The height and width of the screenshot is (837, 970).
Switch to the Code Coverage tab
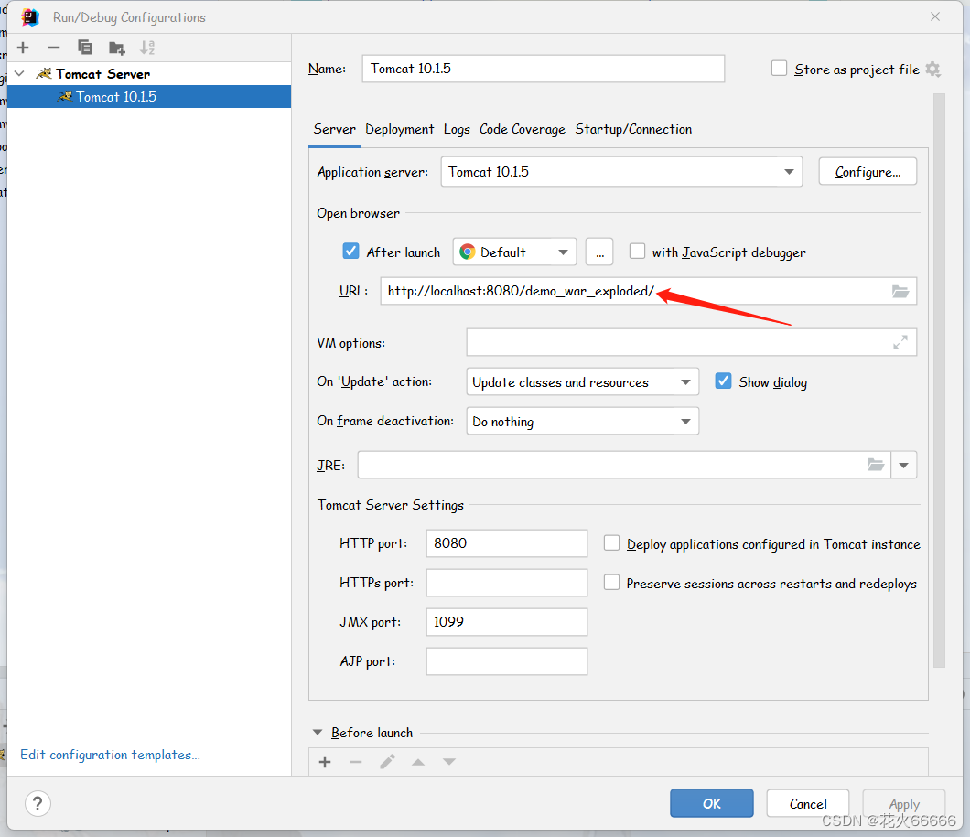coord(523,129)
